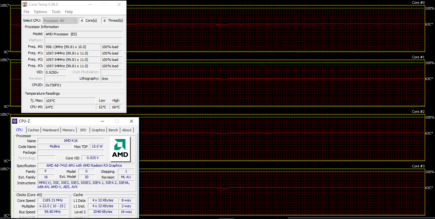Click the Tj. Max value 105°C

click(x=70, y=101)
